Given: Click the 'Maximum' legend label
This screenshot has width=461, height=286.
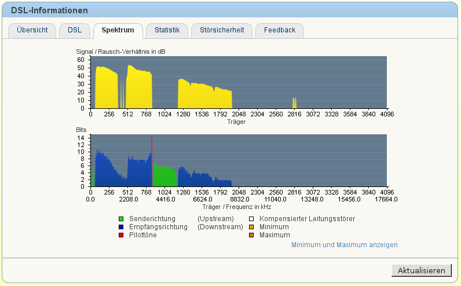Looking at the screenshot, I should 275,235.
